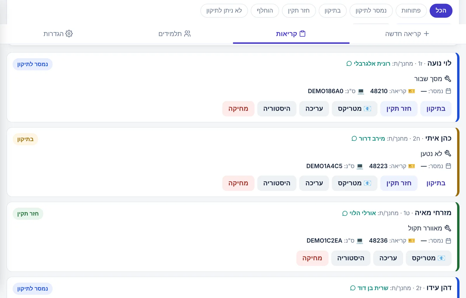Select the הכל filter chip

441,11
